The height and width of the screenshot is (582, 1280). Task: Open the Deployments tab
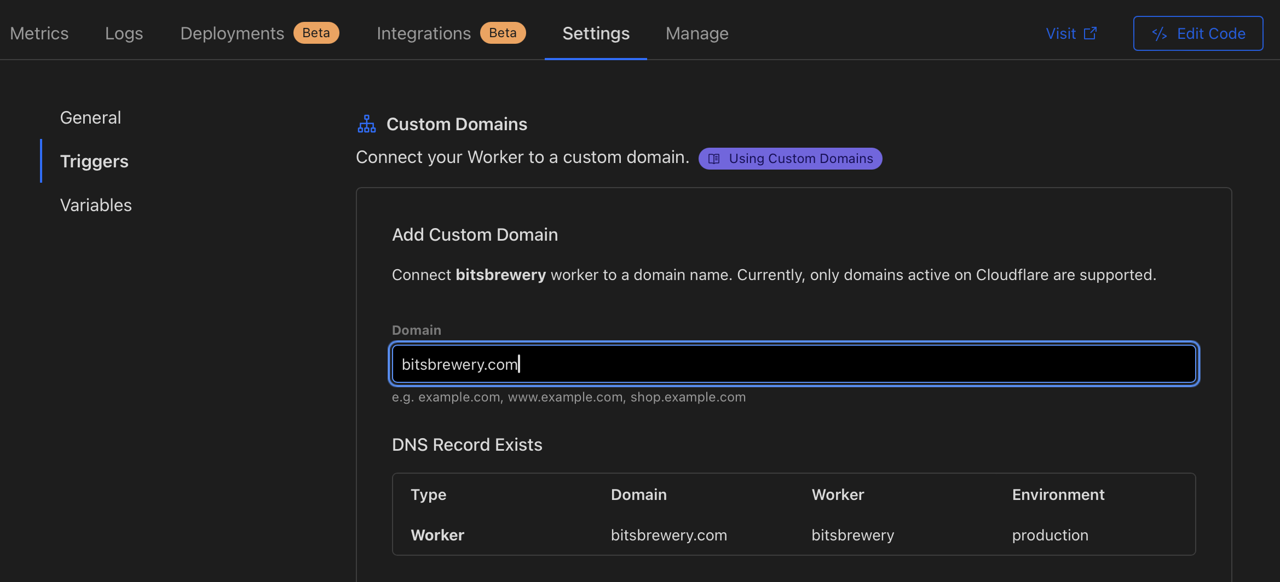(x=232, y=33)
